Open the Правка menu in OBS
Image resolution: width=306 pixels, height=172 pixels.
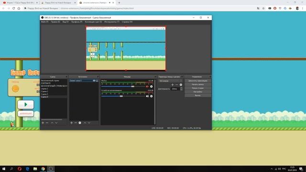[x=55, y=22]
